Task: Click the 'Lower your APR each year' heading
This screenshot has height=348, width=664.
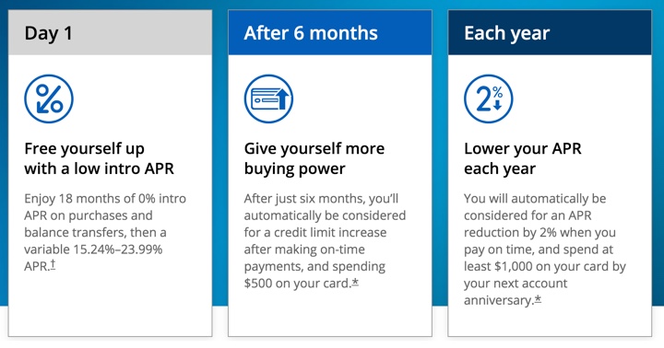Action: (523, 158)
